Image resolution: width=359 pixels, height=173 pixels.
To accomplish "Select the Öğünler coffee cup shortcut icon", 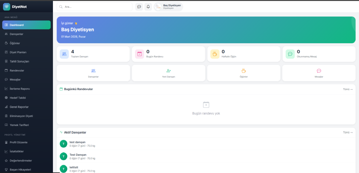I will [x=244, y=71].
